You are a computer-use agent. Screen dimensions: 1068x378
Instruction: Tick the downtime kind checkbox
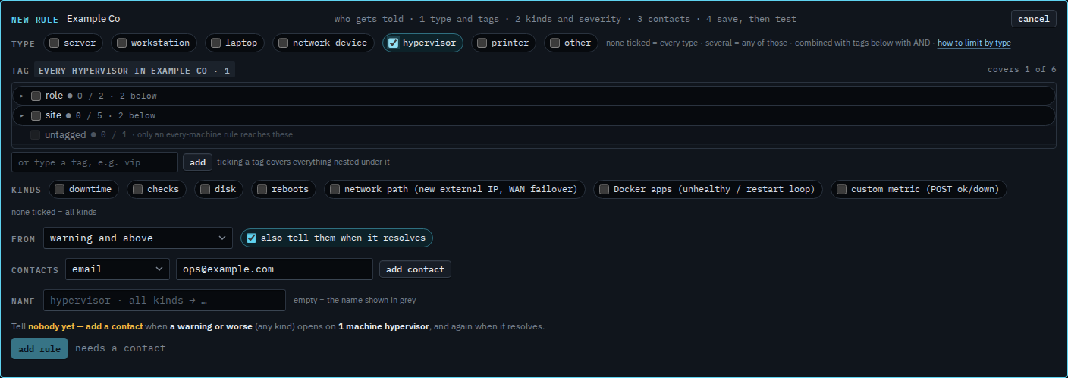point(59,189)
